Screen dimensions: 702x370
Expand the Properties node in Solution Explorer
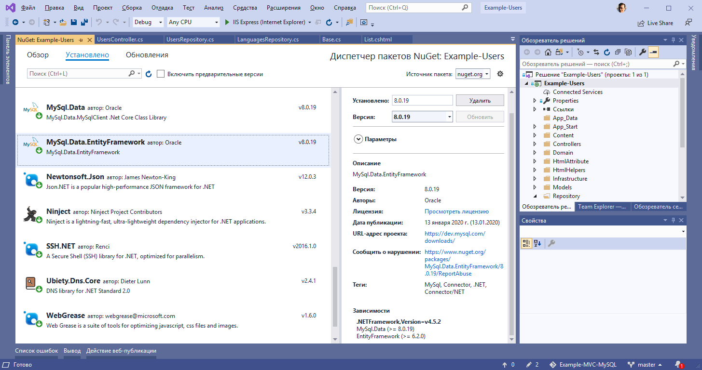tap(535, 101)
